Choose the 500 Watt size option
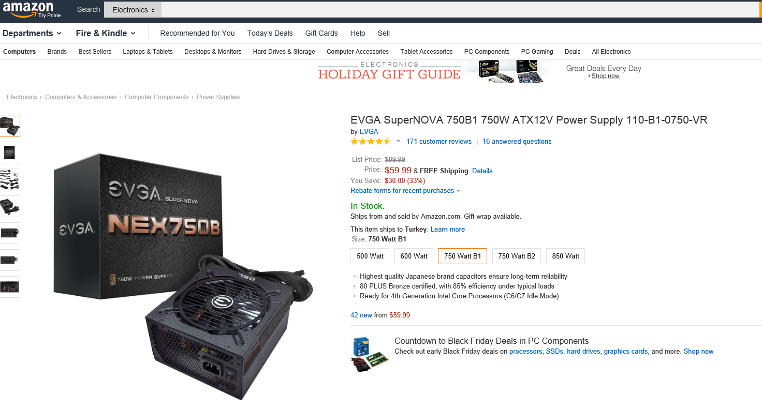 (370, 256)
